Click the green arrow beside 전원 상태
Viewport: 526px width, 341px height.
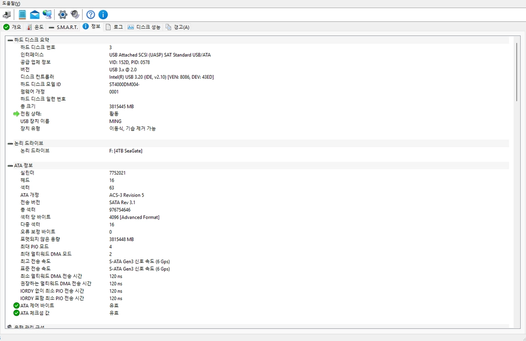(16, 114)
